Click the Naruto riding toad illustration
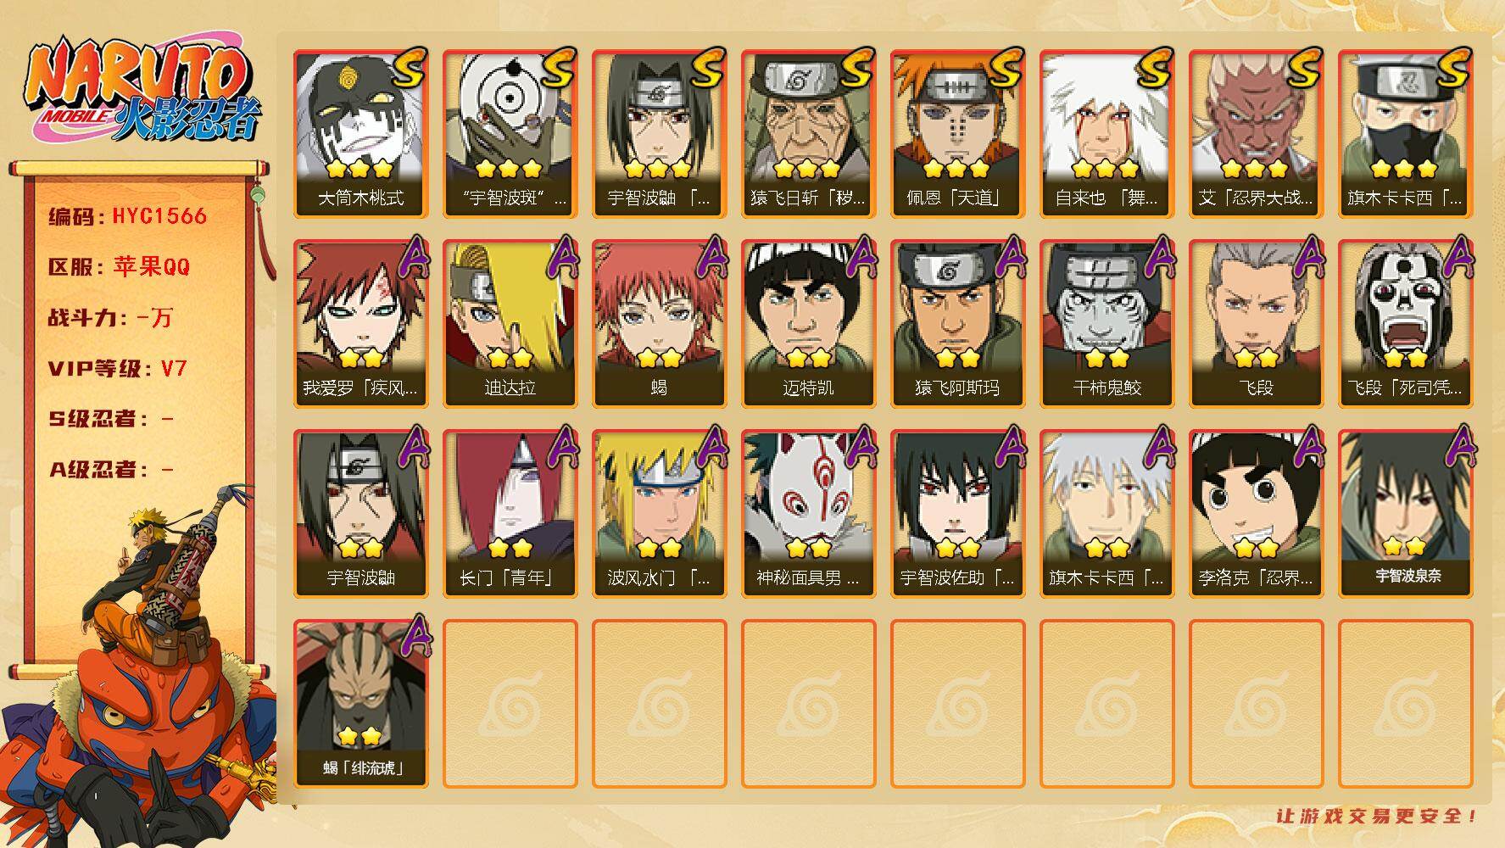 (140, 666)
